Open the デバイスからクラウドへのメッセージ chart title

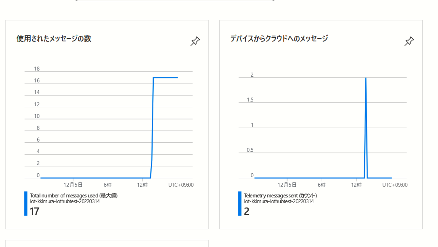point(279,38)
